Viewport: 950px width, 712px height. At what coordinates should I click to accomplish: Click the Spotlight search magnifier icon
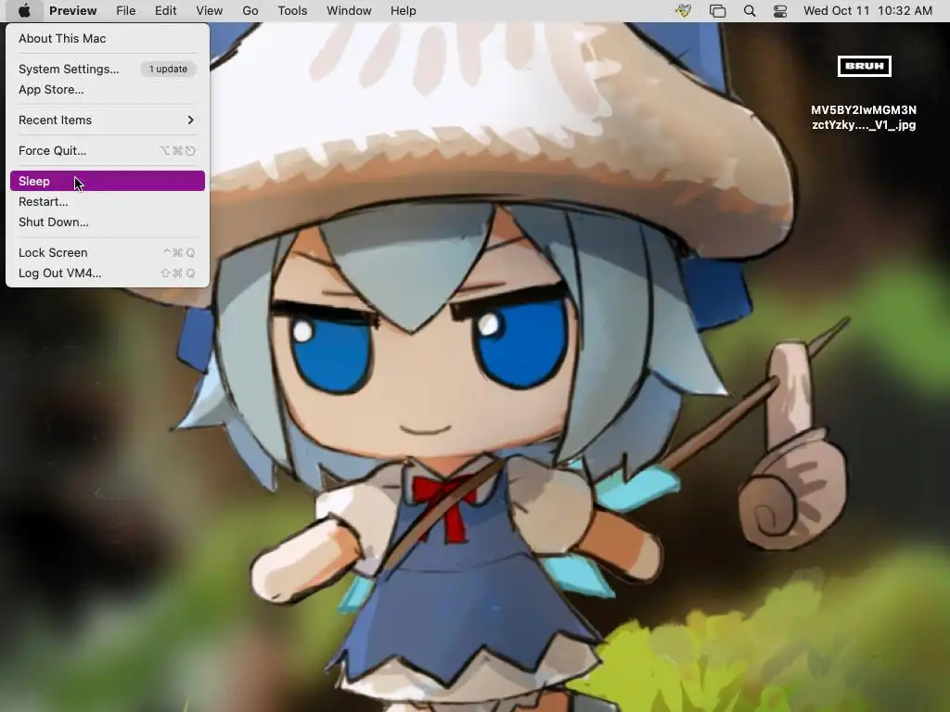(750, 11)
